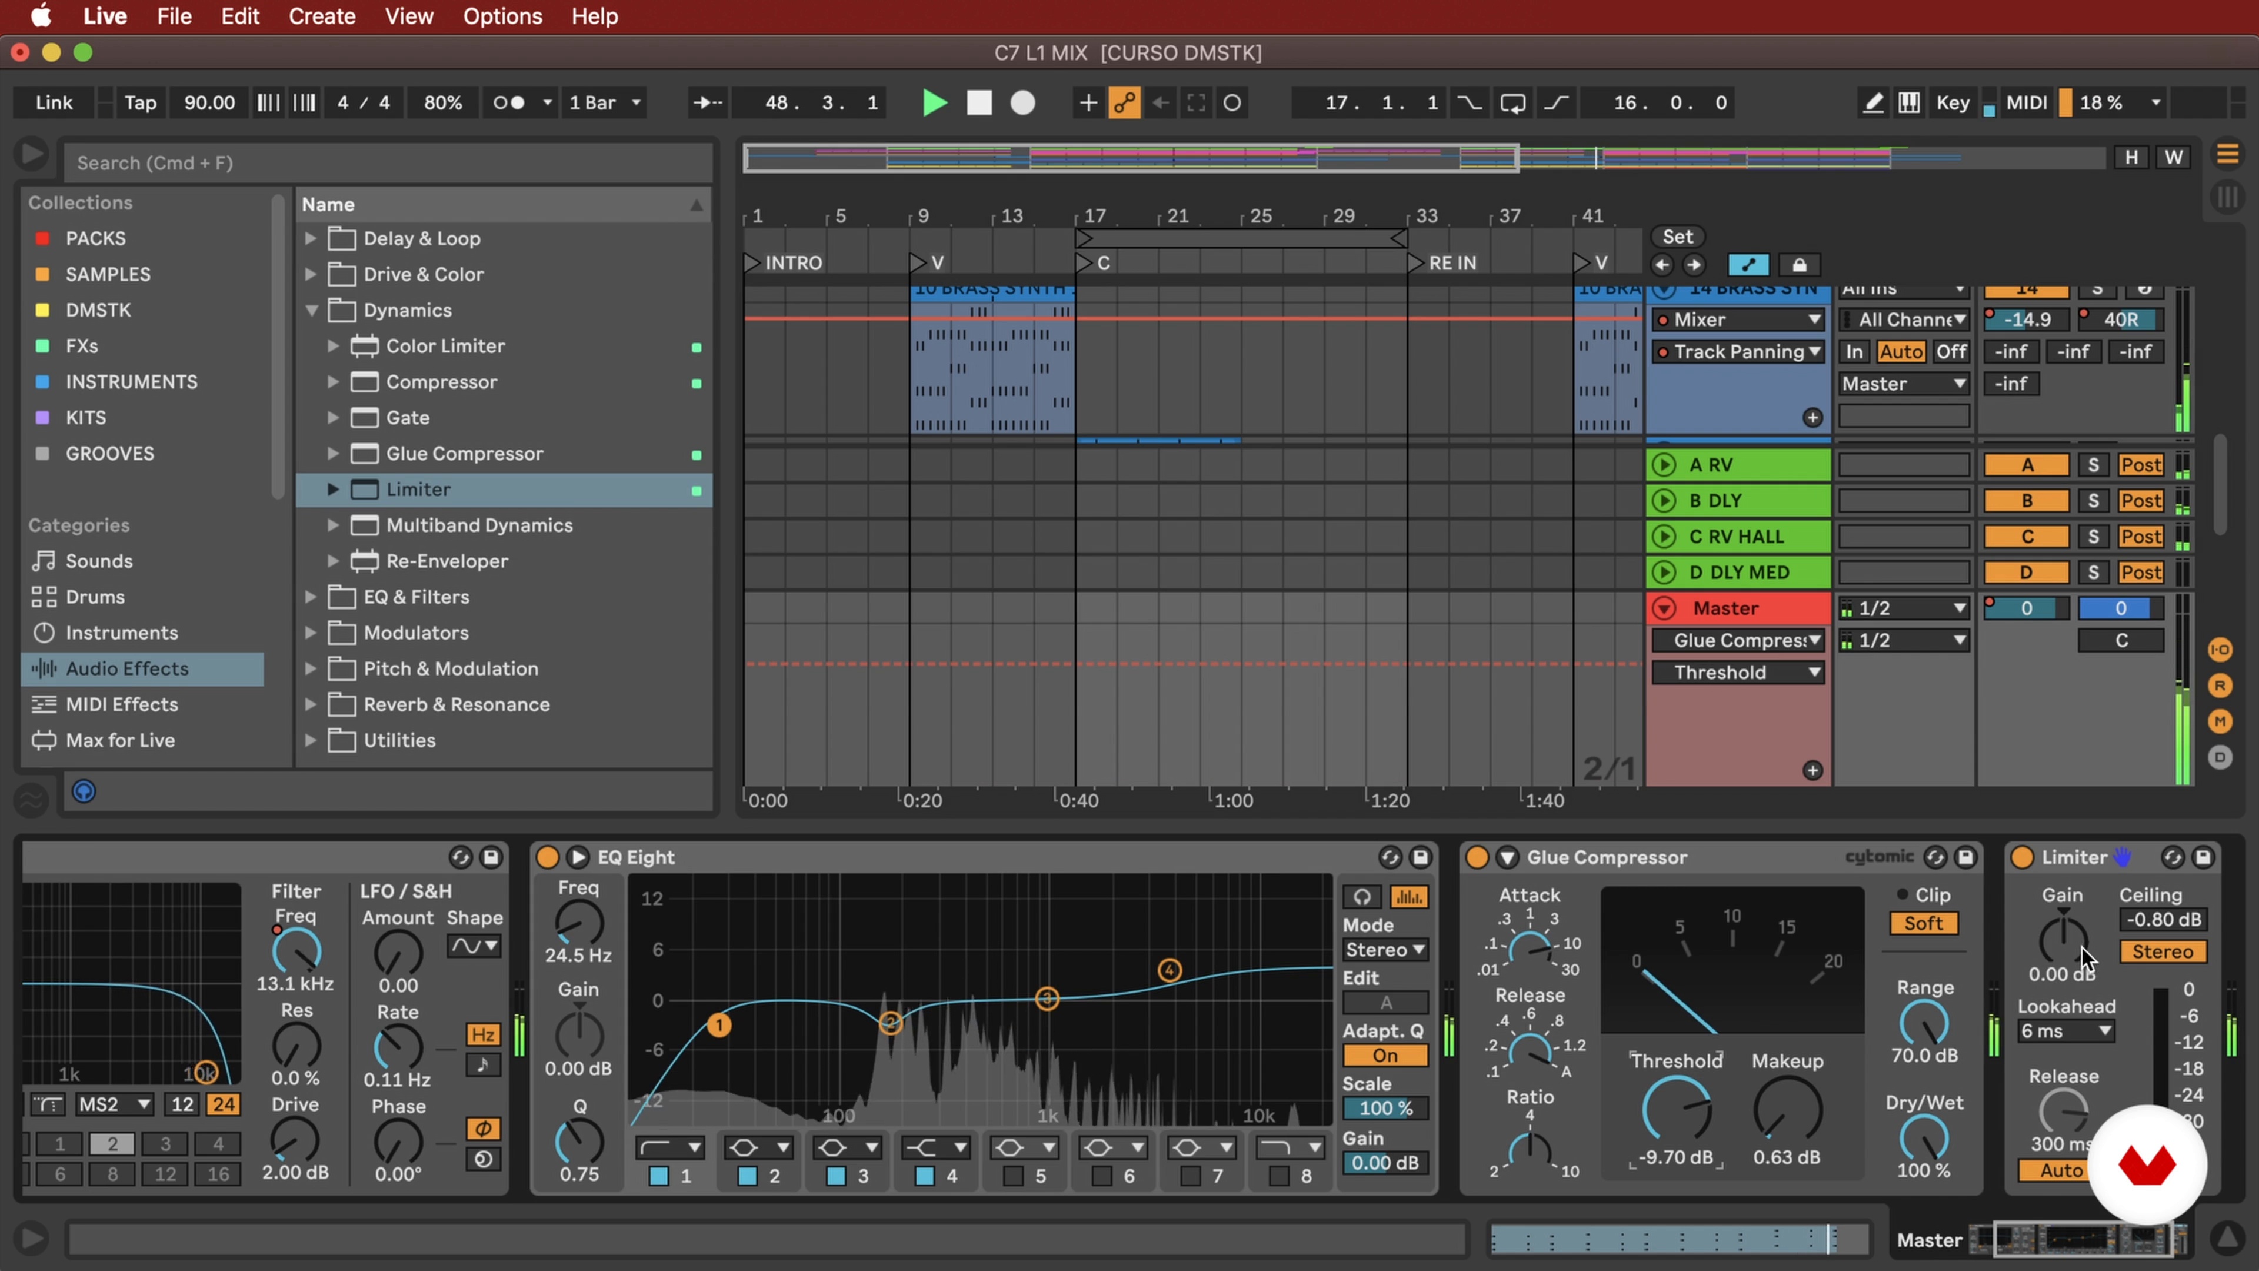Image resolution: width=2259 pixels, height=1271 pixels.
Task: Open the Limiter Lookahead dropdown
Action: tap(2065, 1032)
